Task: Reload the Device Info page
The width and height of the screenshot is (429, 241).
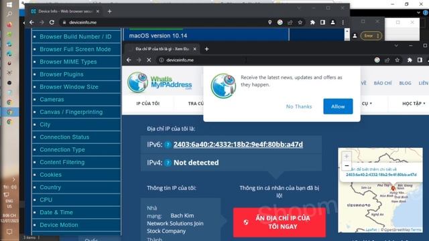Action: point(52,22)
